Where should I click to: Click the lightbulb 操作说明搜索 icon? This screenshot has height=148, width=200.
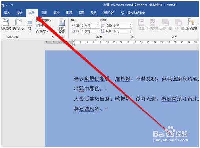[x=123, y=13]
